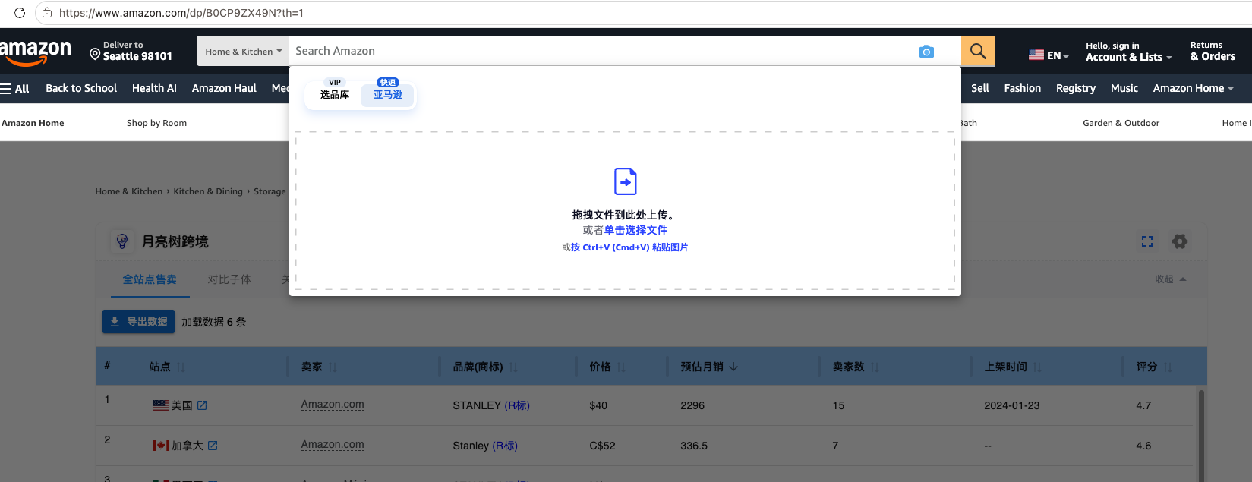Viewport: 1252px width, 482px height.
Task: Select the 对比子体 tab
Action: (229, 279)
